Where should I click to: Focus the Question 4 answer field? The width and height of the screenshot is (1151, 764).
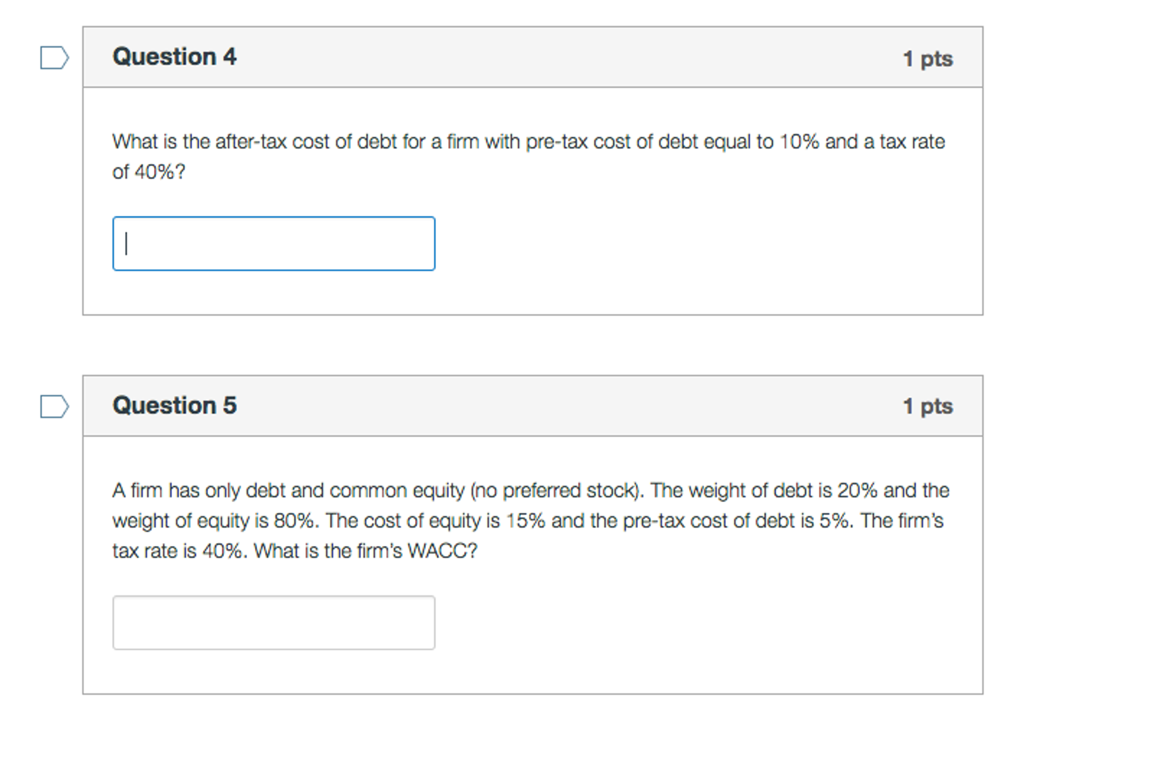coord(273,243)
